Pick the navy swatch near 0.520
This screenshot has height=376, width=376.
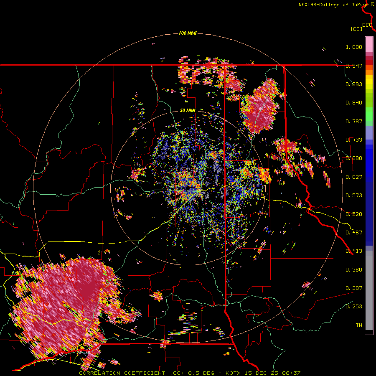pyautogui.click(x=369, y=213)
